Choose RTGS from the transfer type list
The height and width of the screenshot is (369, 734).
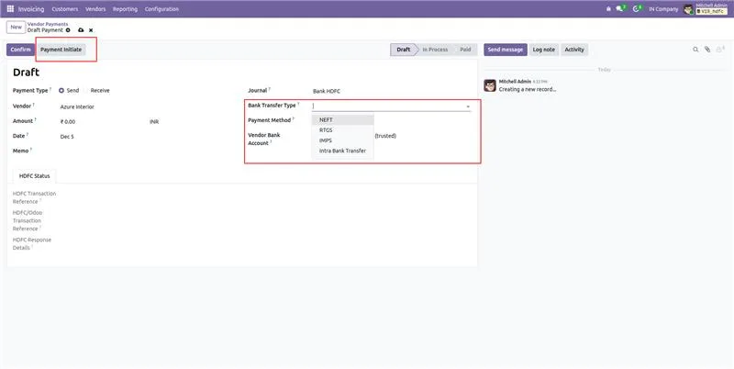pyautogui.click(x=342, y=130)
